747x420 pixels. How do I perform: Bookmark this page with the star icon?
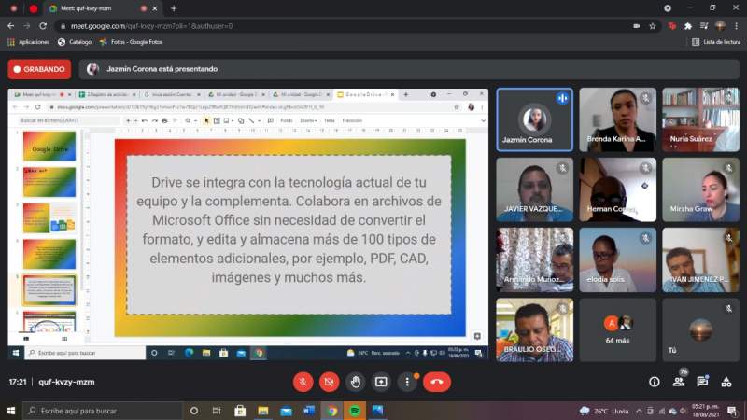[652, 26]
